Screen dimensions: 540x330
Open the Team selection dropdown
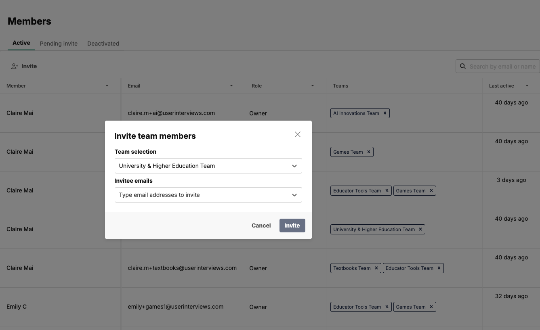208,166
